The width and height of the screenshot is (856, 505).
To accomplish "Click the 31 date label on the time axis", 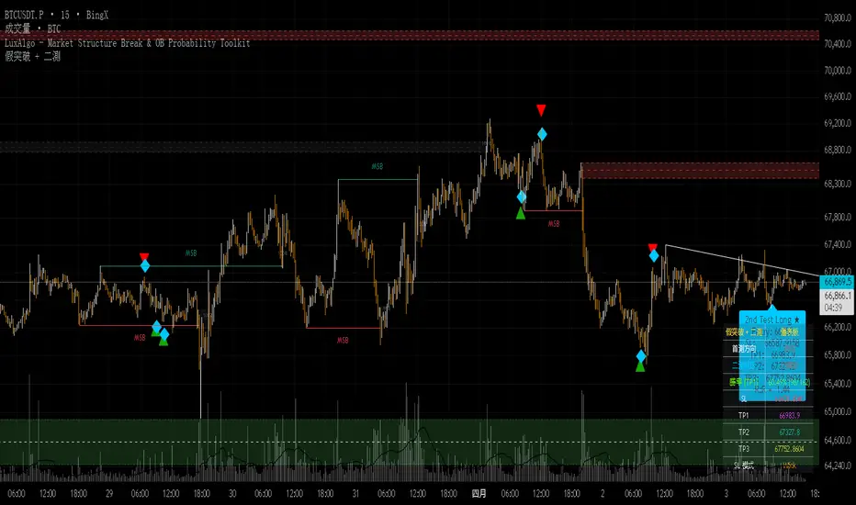I will [x=355, y=494].
